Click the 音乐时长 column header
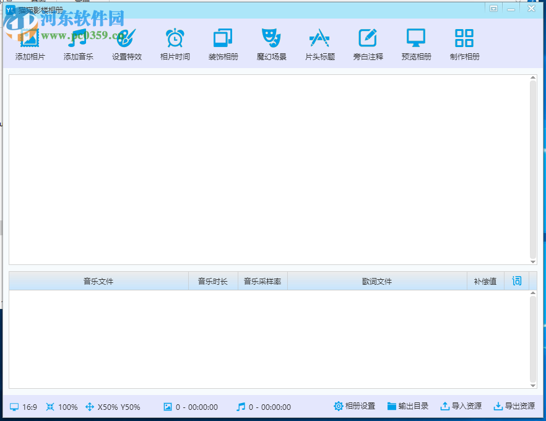 coord(213,281)
